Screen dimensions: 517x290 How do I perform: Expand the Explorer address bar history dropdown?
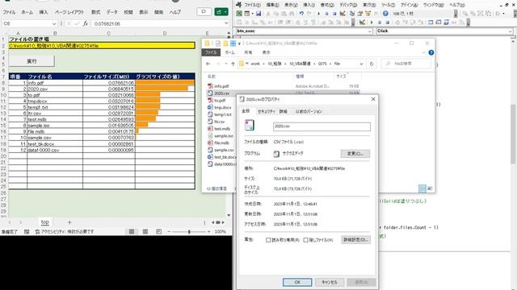(x=361, y=64)
